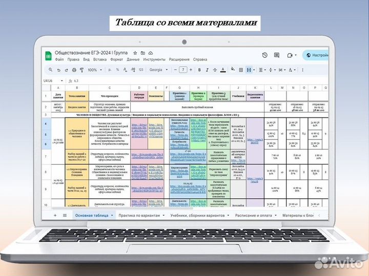Check cloud save status icon

pos(151,53)
